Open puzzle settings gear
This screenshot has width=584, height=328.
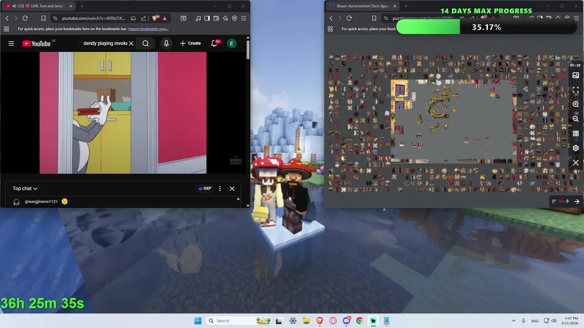[x=576, y=148]
